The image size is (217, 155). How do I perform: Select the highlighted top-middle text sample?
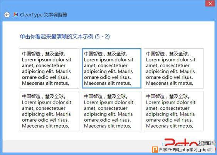coord(111,68)
